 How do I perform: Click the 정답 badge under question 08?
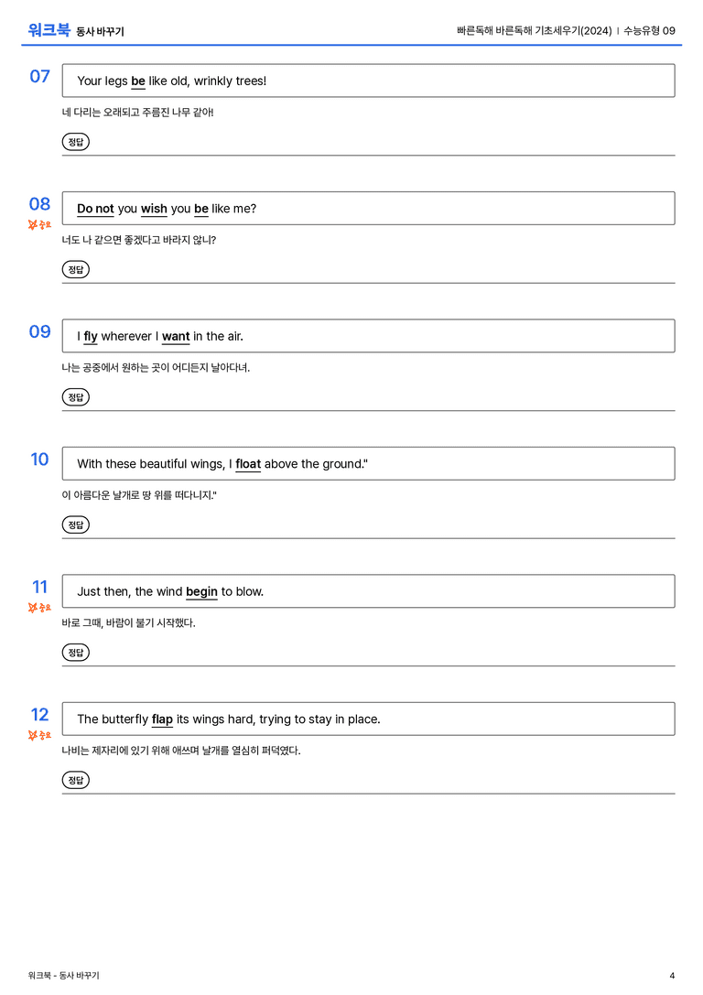[x=75, y=269]
